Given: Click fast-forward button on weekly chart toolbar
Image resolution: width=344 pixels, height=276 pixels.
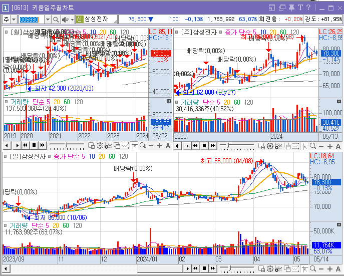Looking at the screenshot, I should [213, 145].
